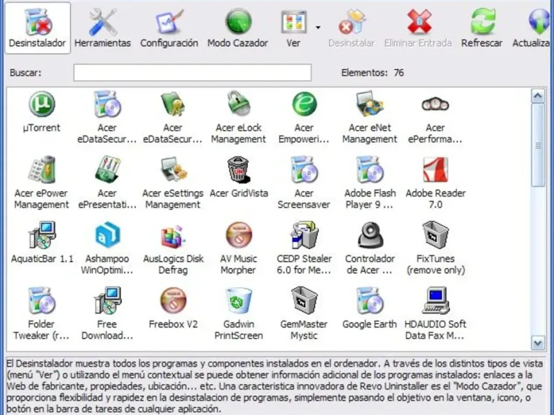Open the Desinstalador section
The image size is (554, 415).
tap(37, 28)
